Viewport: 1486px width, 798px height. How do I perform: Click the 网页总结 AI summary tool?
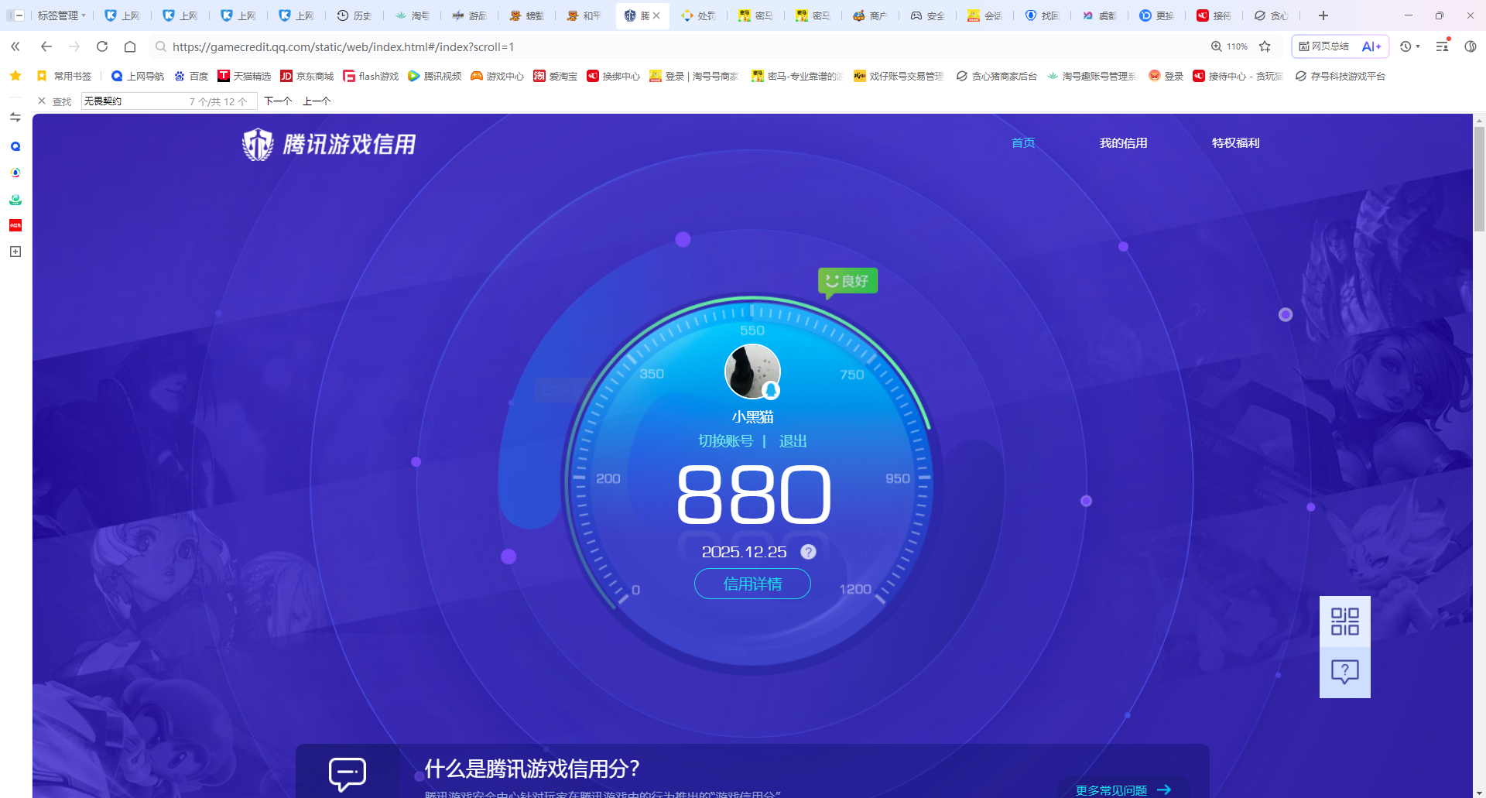tap(1327, 46)
